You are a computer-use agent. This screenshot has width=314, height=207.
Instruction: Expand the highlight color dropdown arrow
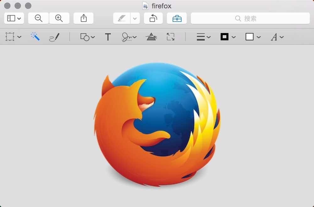coord(135,18)
